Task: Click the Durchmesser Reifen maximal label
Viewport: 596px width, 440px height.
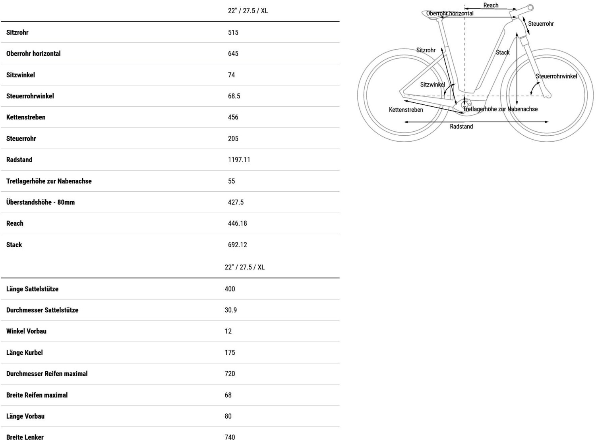Action: [47, 373]
